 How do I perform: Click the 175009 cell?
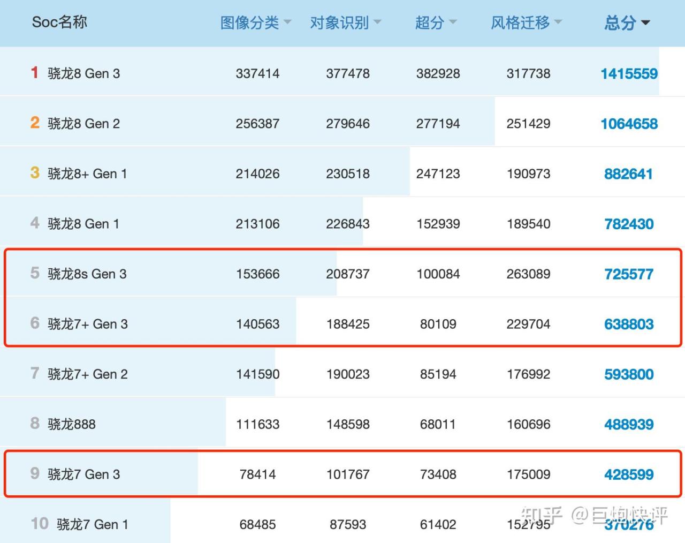[528, 474]
